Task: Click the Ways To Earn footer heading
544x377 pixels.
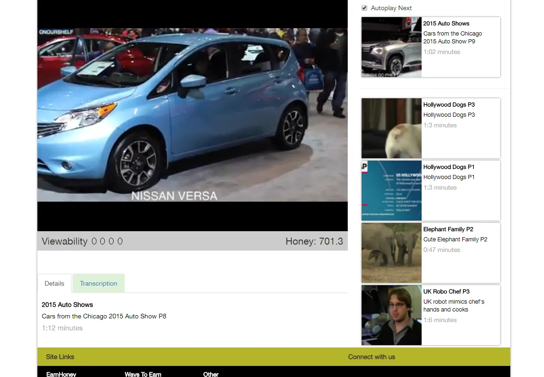Action: coord(143,374)
